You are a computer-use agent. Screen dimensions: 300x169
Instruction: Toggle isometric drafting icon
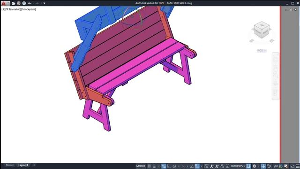tap(183, 166)
